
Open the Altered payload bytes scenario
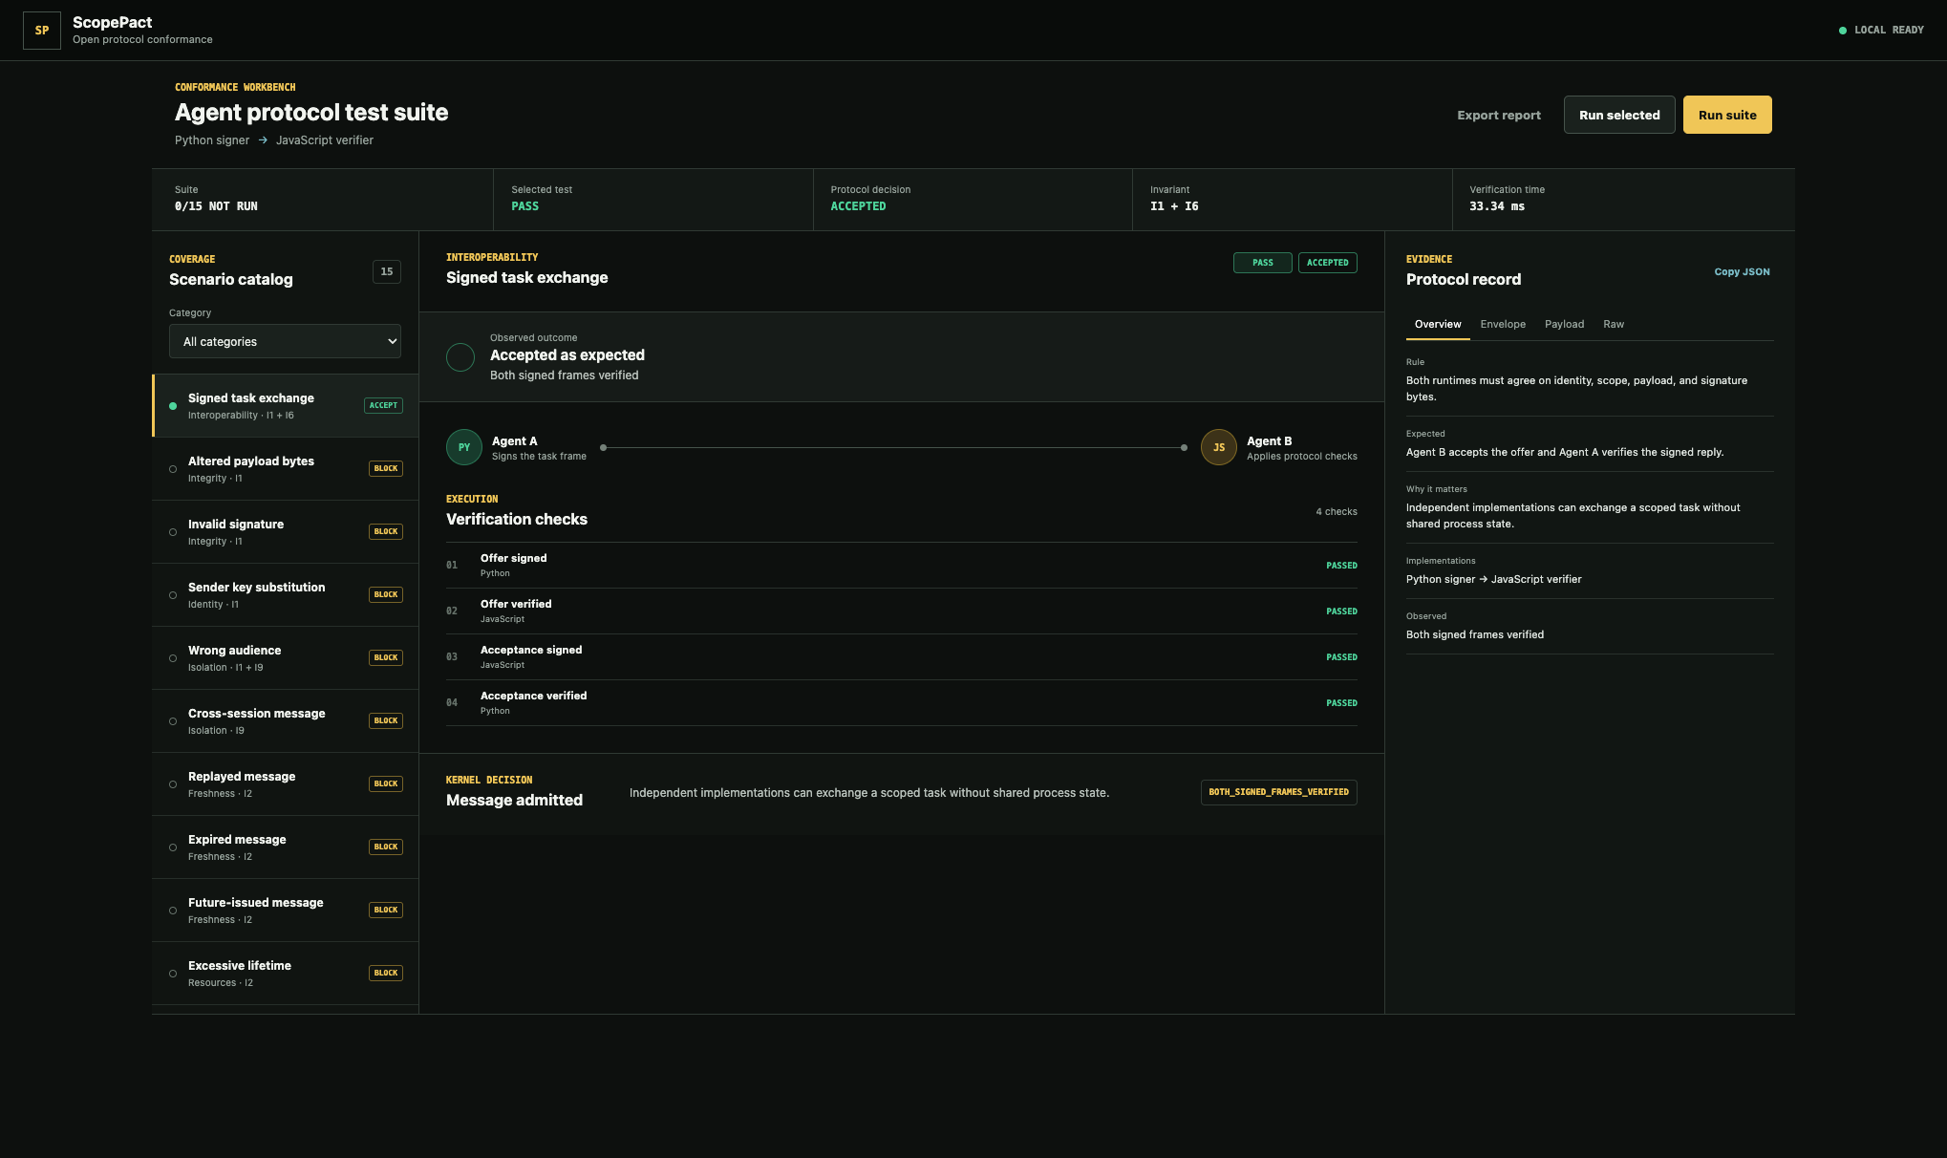point(286,469)
